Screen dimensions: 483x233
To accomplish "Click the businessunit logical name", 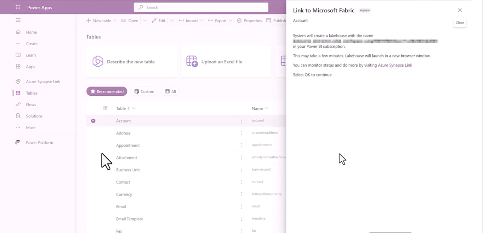I will 261,169.
